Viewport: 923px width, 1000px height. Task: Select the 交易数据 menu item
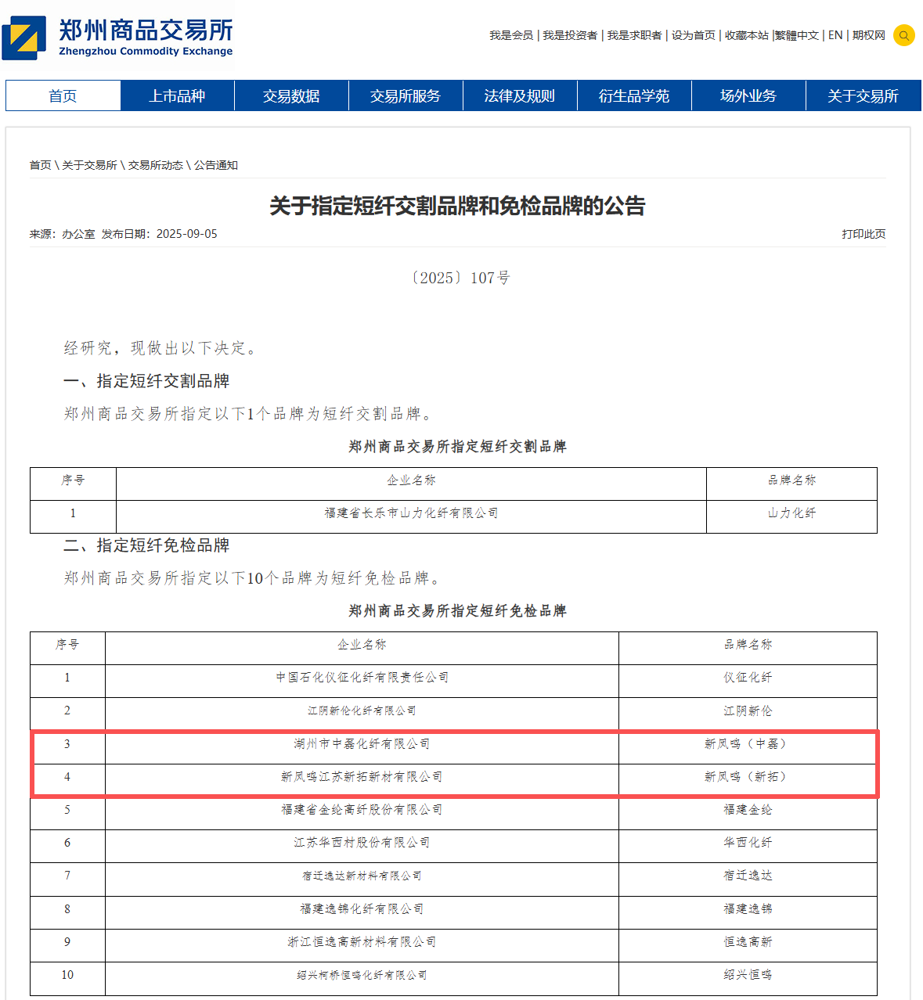(x=291, y=96)
